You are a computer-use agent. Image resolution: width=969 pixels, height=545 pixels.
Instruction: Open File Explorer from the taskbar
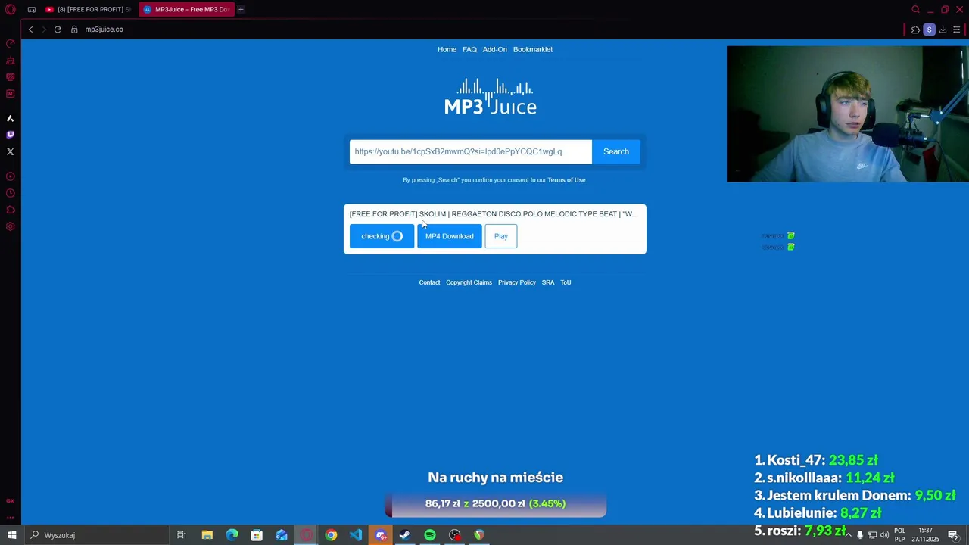[207, 535]
